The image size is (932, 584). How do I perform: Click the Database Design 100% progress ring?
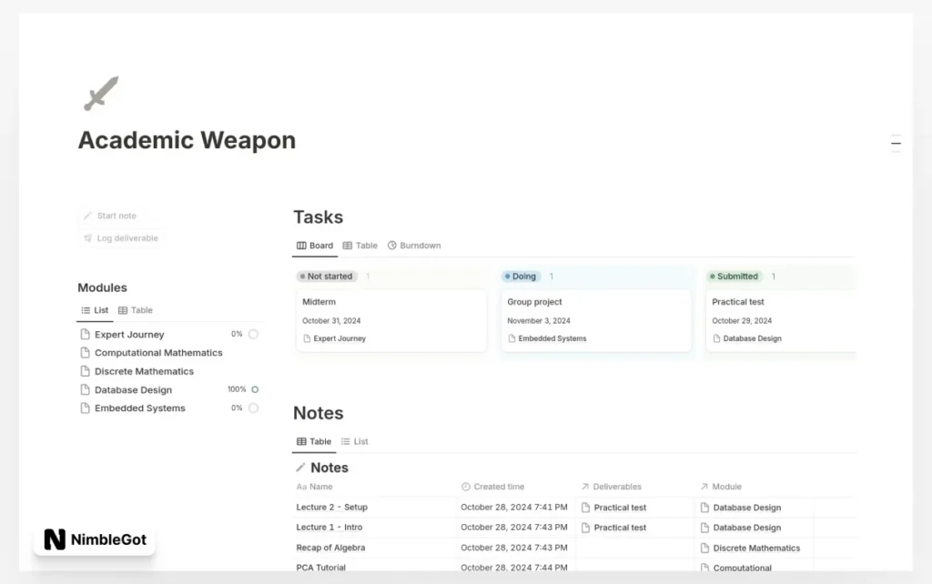click(x=255, y=389)
